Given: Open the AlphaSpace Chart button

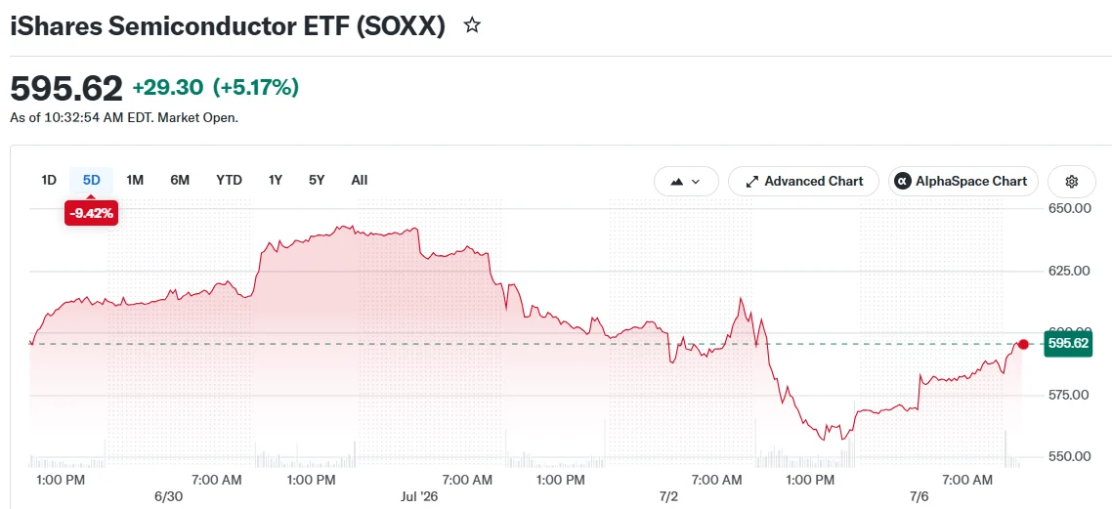Looking at the screenshot, I should click(963, 182).
